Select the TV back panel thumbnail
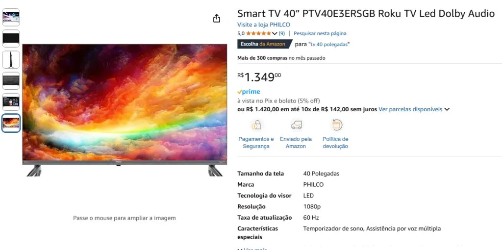The height and width of the screenshot is (250, 502). pyautogui.click(x=11, y=81)
